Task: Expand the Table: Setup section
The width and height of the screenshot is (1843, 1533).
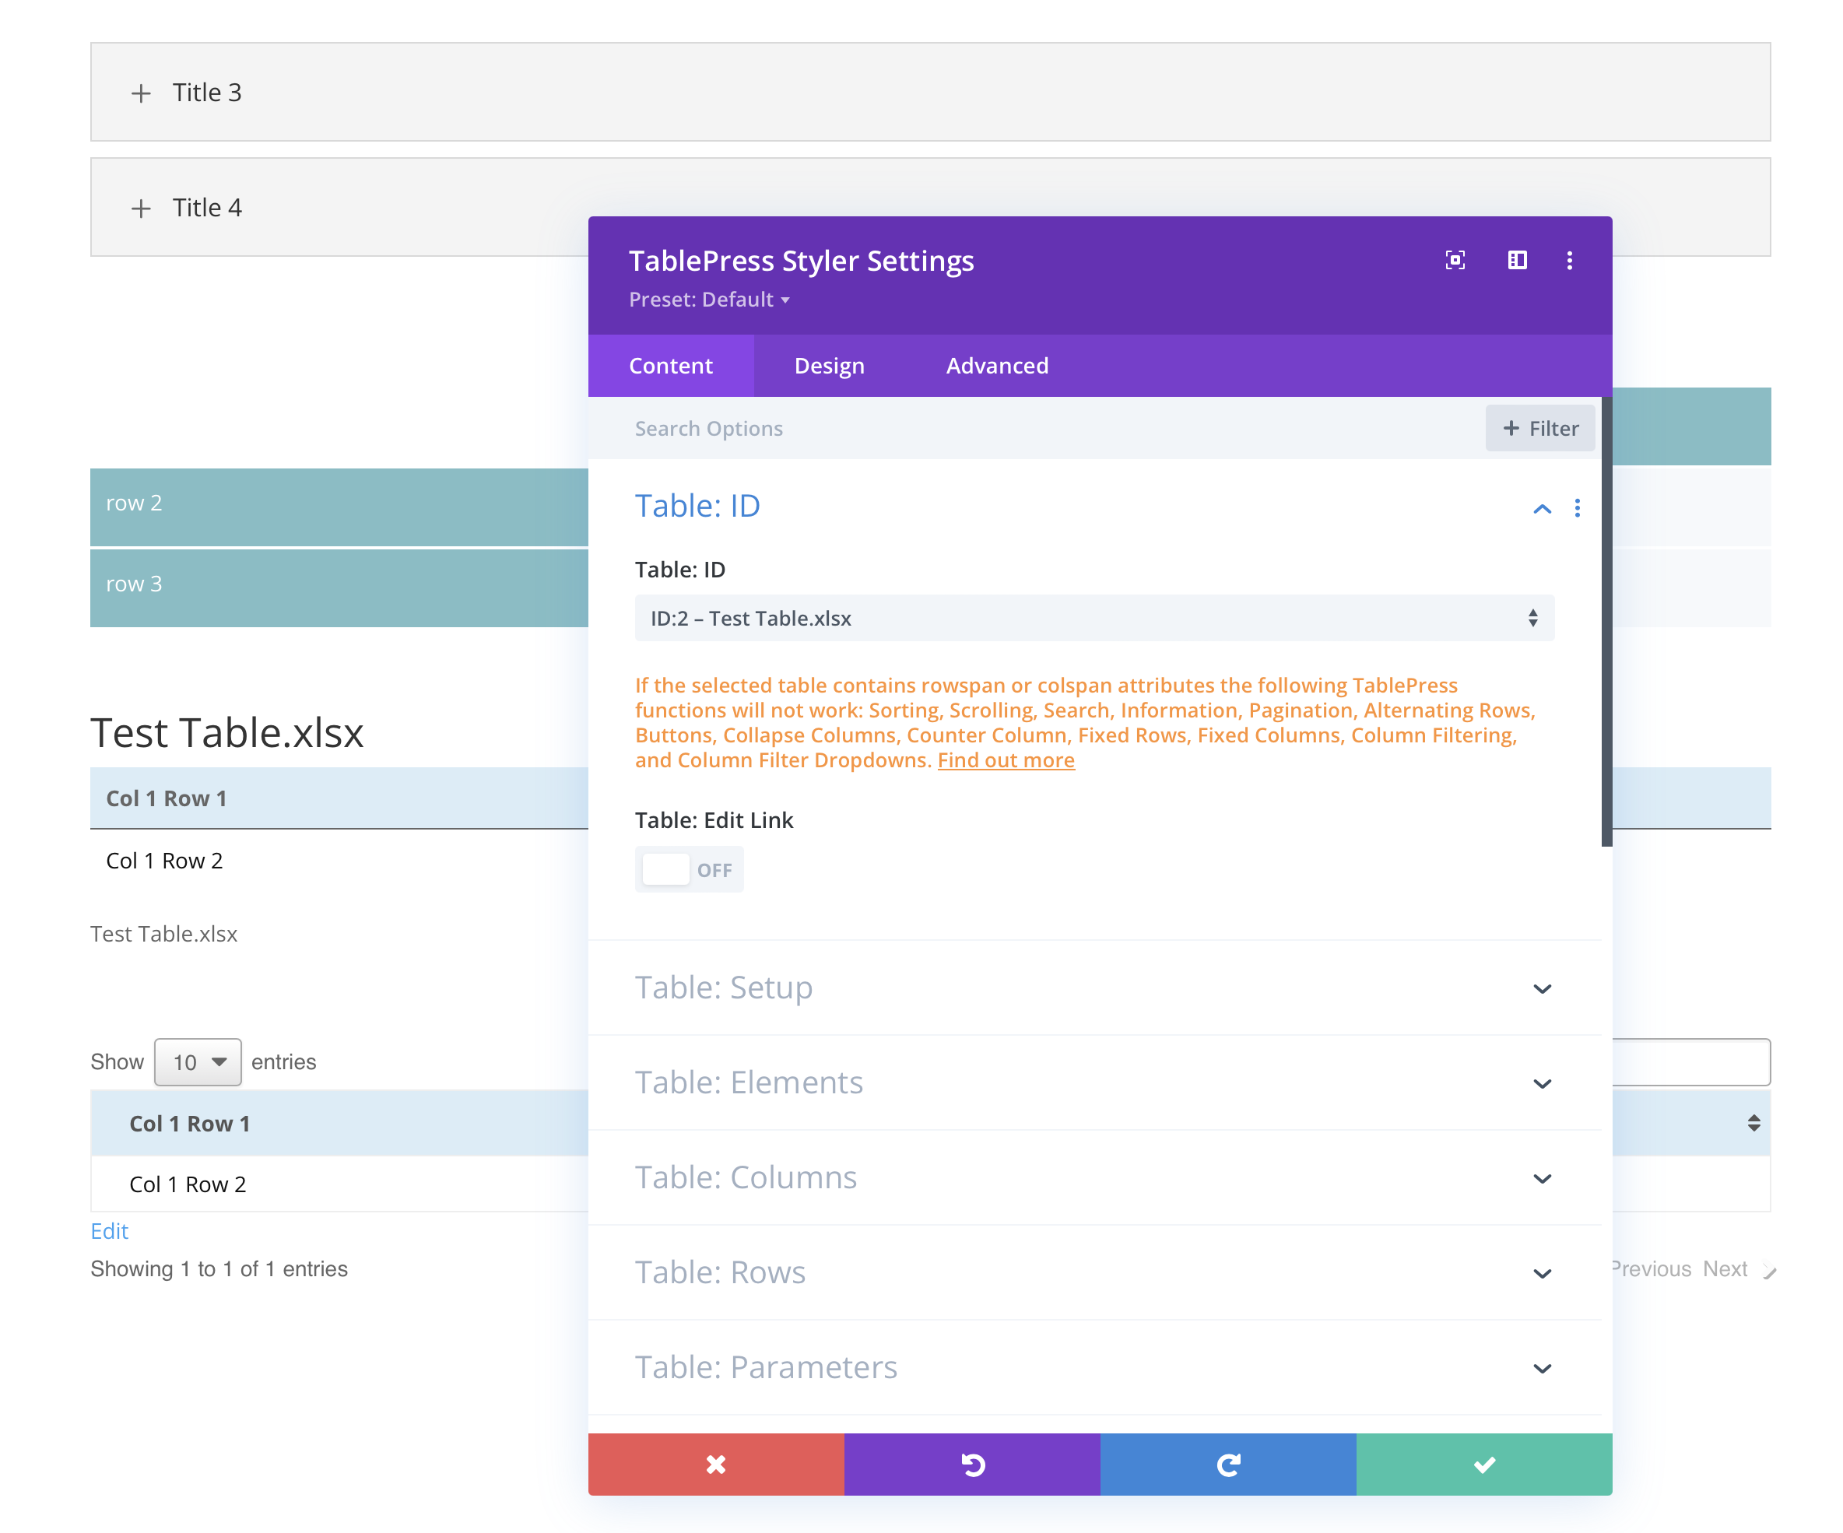Action: (x=1094, y=988)
